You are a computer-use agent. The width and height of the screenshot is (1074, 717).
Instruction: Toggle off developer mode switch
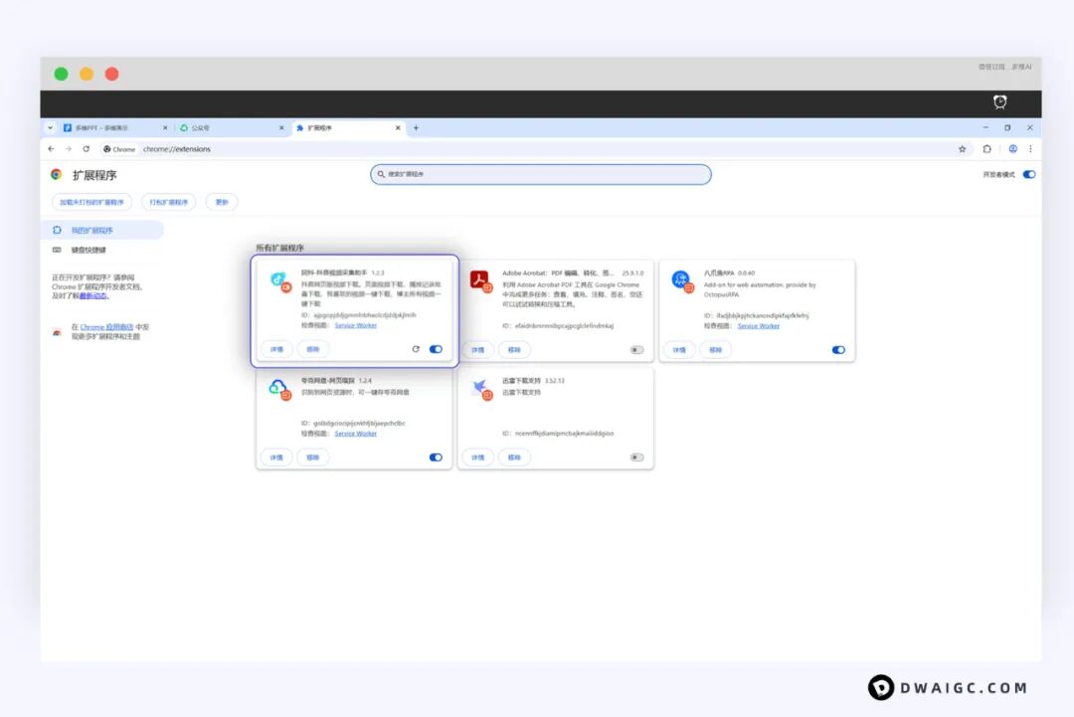click(1028, 174)
